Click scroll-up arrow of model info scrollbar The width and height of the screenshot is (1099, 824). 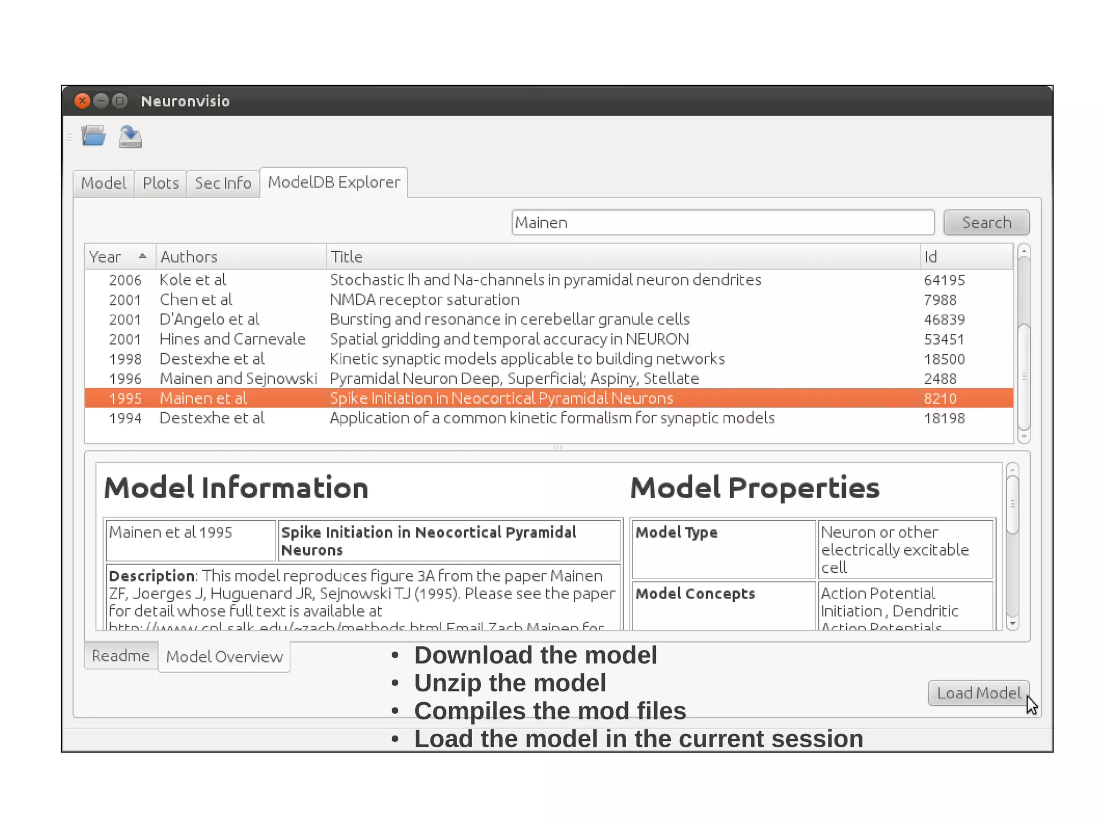[1013, 470]
